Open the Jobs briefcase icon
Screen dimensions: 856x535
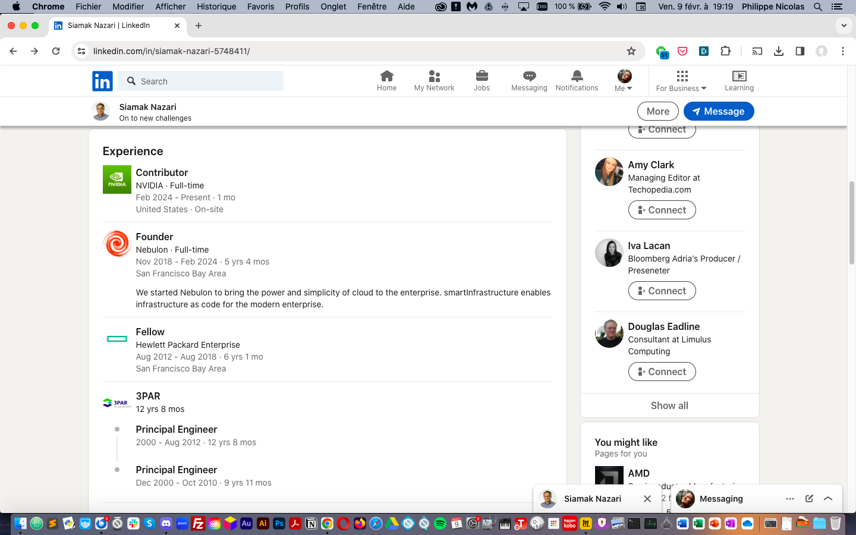481,81
